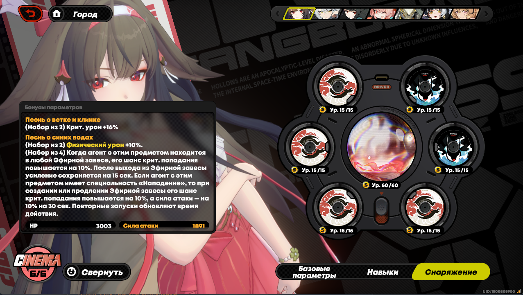The height and width of the screenshot is (295, 523).
Task: Click the Песнь о ветке и клинке set name
Action: coord(63,120)
